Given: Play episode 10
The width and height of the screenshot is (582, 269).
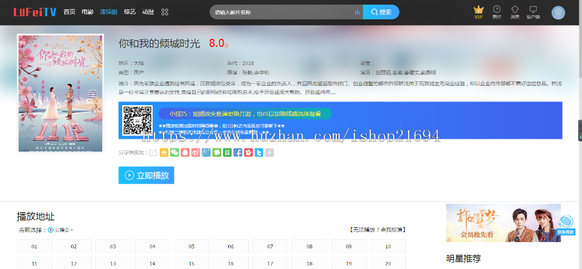Looking at the screenshot, I should tap(388, 246).
